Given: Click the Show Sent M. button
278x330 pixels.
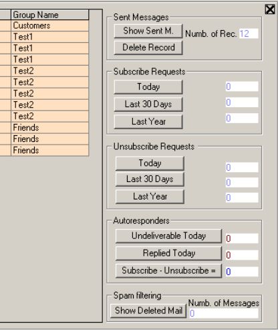Looking at the screenshot, I should (148, 31).
